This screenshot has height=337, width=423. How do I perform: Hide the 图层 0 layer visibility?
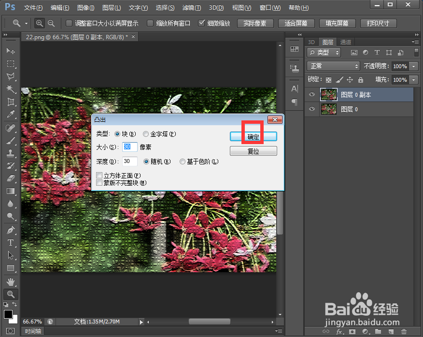point(311,109)
